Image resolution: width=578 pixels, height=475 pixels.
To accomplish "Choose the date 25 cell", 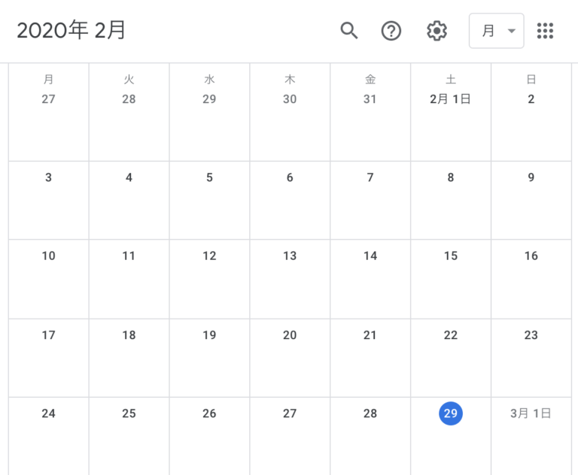I will pos(129,413).
